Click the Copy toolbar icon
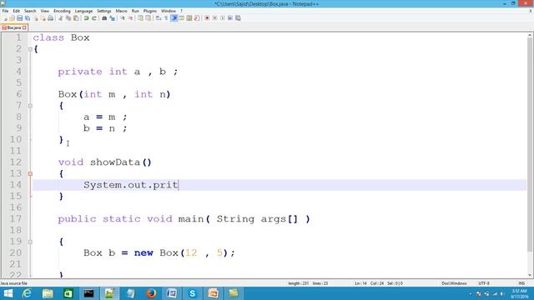The image size is (534, 300). tap(68, 18)
